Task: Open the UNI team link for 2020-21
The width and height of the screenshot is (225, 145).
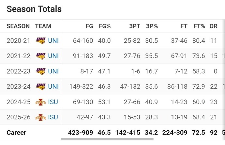Action: coord(53,41)
